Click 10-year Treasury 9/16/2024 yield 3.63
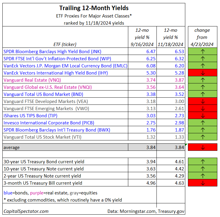This screenshot has height=217, width=220. point(151,169)
